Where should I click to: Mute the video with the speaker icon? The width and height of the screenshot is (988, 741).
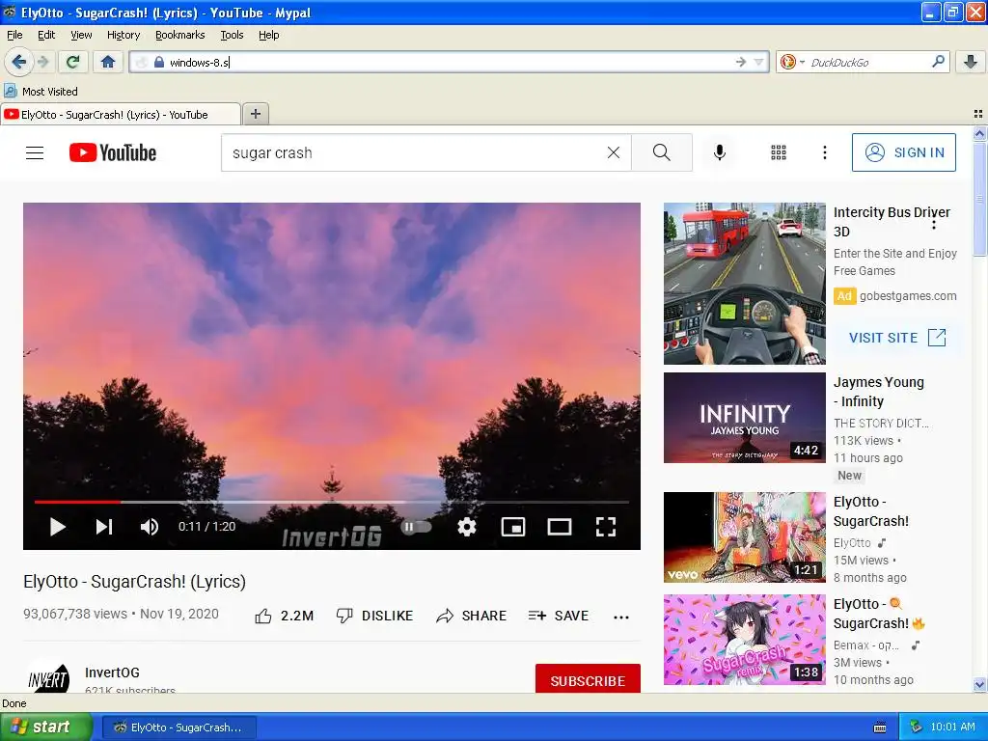[x=150, y=527]
